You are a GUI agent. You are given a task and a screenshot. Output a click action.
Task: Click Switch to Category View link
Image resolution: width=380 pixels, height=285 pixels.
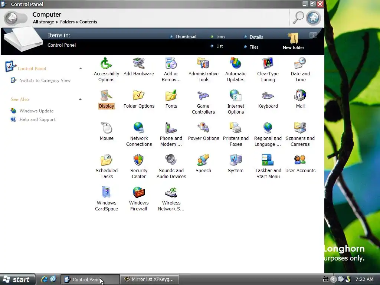click(45, 81)
